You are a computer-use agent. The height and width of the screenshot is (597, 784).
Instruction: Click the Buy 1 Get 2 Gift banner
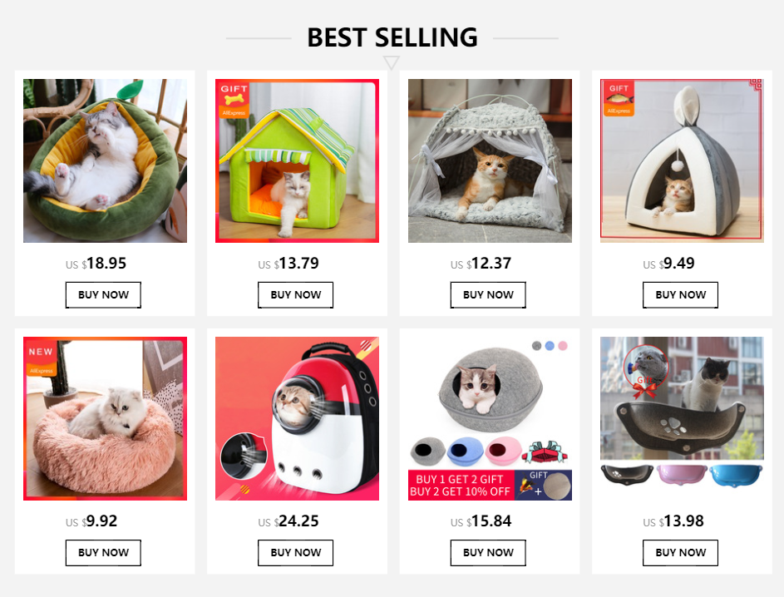click(461, 485)
